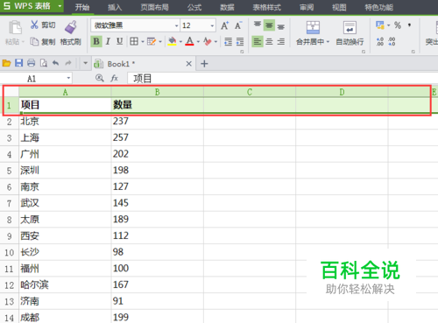
Task: Print with the printer icon
Action: (x=32, y=63)
